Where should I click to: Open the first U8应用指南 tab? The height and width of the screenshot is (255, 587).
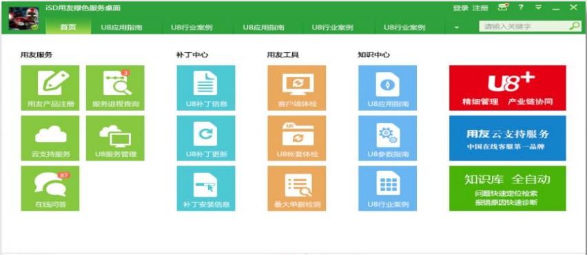[x=122, y=27]
